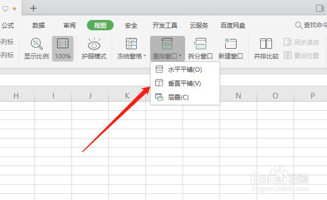Choose 层叠(C) cascade option

185,97
